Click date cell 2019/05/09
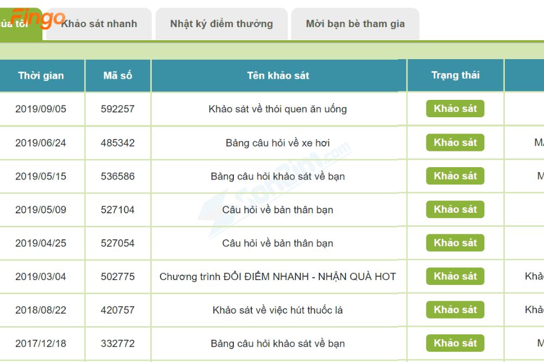 point(41,209)
